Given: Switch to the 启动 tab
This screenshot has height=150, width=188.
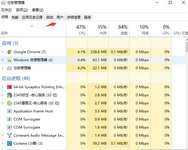Looking at the screenshot, I should tap(50, 17).
